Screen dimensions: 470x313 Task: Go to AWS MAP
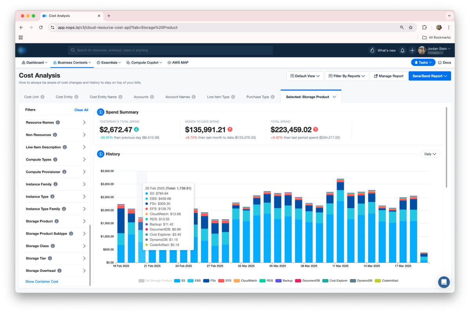click(178, 63)
